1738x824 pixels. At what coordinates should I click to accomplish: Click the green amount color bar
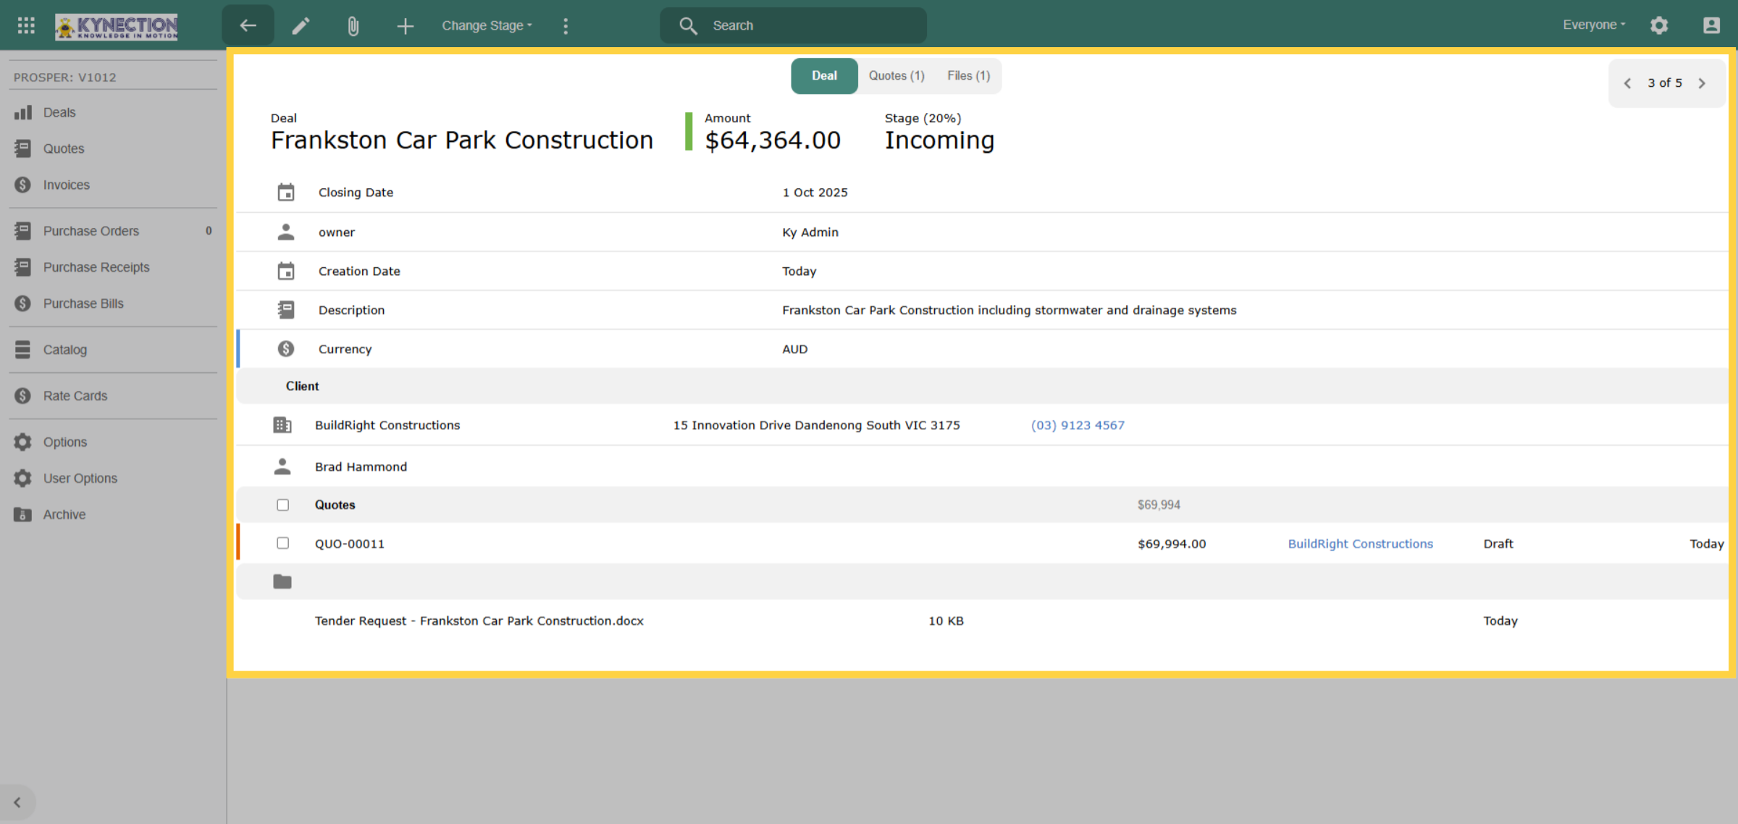tap(689, 132)
